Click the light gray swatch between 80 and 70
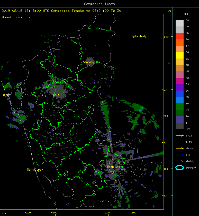Viewport: 199px width, 216px height. (179, 23)
